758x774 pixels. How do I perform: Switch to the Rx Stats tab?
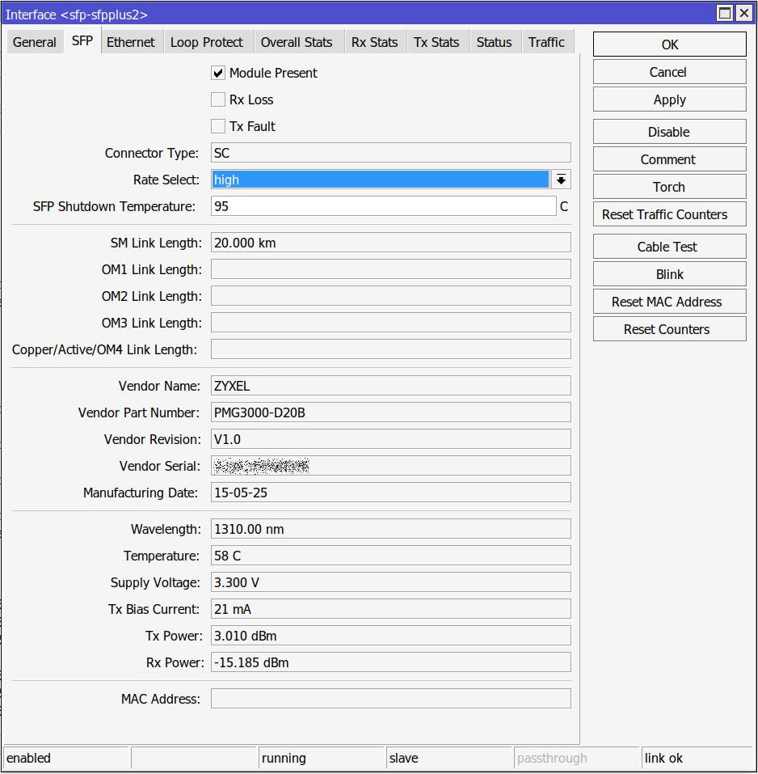375,42
